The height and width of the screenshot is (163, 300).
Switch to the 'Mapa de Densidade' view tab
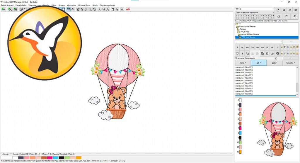pyautogui.click(x=60, y=154)
